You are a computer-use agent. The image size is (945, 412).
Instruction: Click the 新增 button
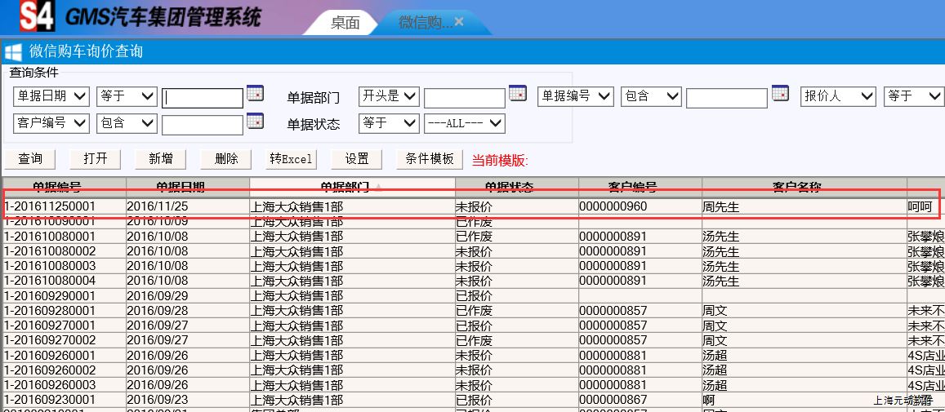click(161, 158)
